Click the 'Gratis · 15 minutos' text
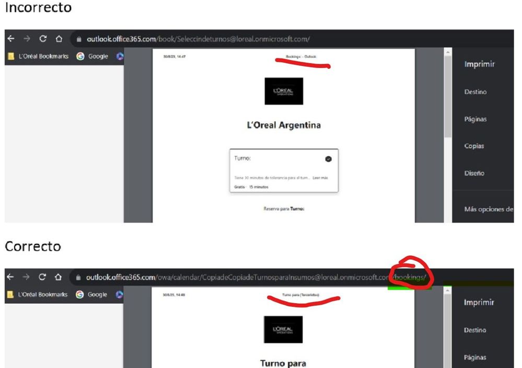The image size is (522, 368). (251, 187)
